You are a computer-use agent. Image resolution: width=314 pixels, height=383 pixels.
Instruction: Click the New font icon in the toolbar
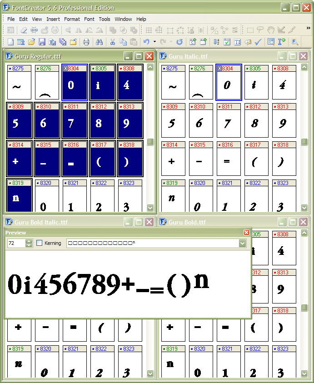(11, 42)
